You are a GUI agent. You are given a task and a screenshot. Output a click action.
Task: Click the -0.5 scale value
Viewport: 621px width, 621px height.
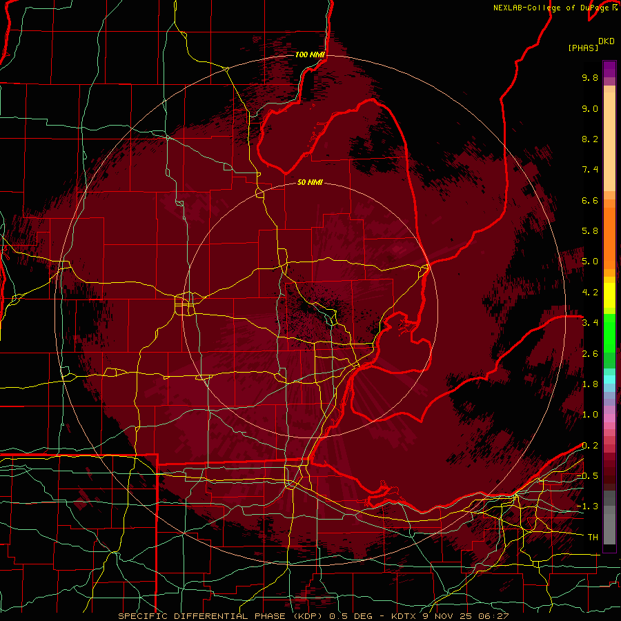[587, 476]
